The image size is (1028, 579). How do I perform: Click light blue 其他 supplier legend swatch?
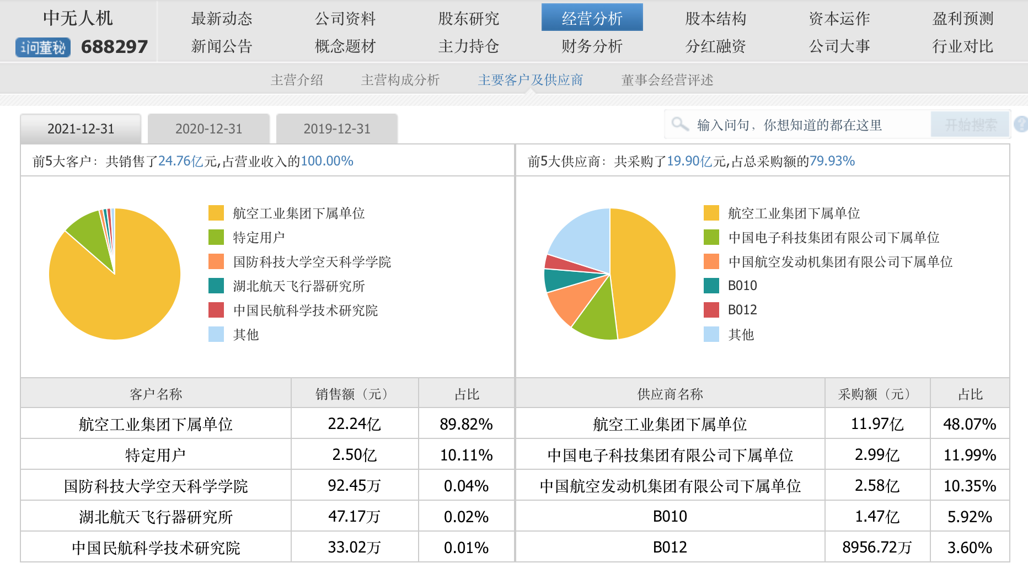711,334
